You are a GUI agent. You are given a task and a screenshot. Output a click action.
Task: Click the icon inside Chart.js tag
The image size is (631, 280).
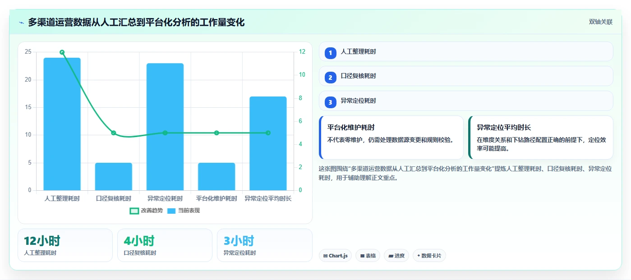click(x=325, y=256)
